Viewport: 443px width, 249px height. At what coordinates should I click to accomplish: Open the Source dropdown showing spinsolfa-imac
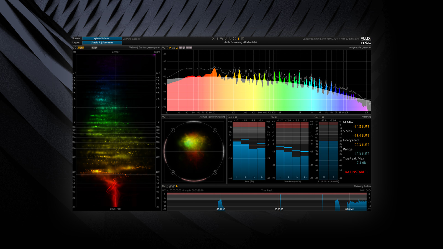pyautogui.click(x=102, y=38)
